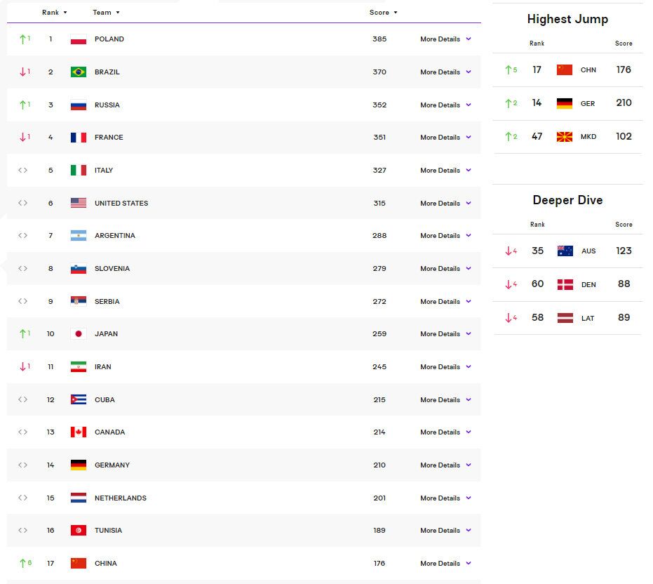Screen dimensions: 653x584
Task: Sort table by Team column header
Action: 106,13
